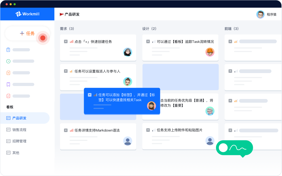Click the + 任务 create button
The height and width of the screenshot is (176, 282).
click(27, 33)
